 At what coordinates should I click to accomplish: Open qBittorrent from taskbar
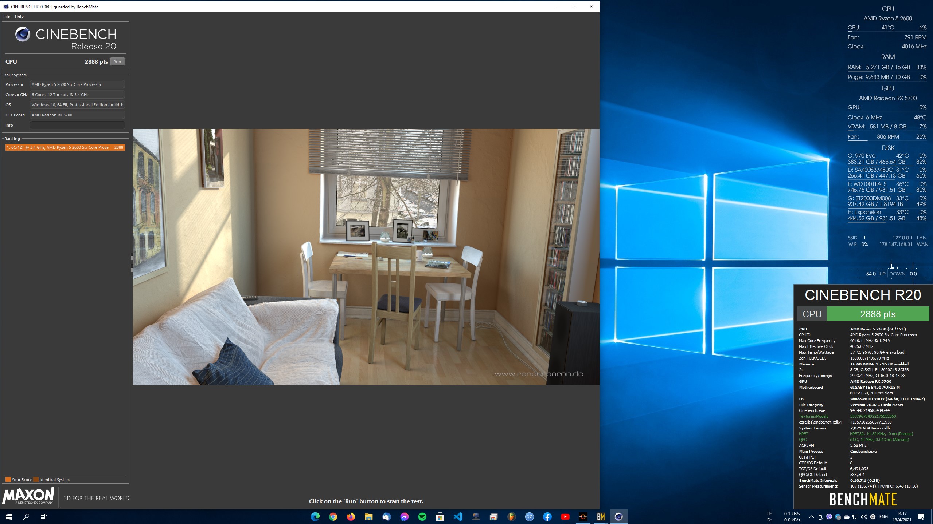tap(529, 516)
